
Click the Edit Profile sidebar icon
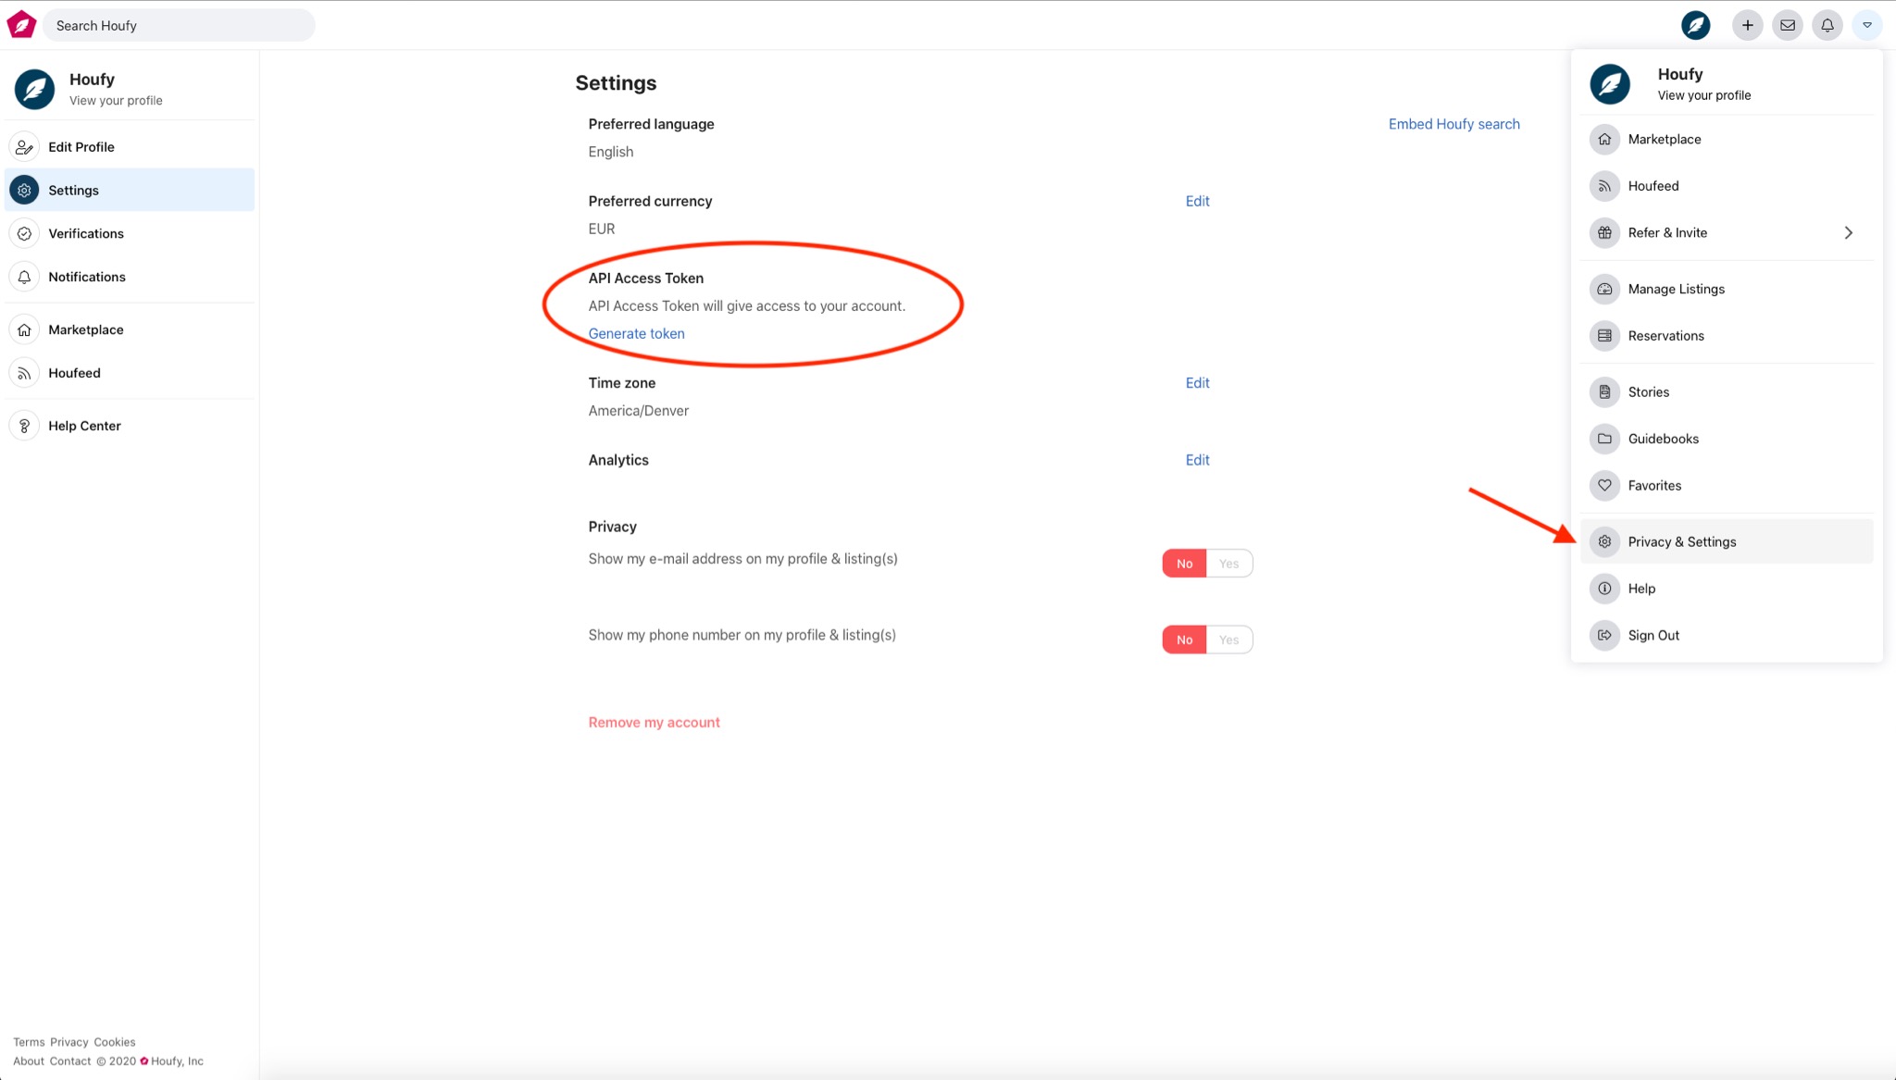pyautogui.click(x=24, y=147)
